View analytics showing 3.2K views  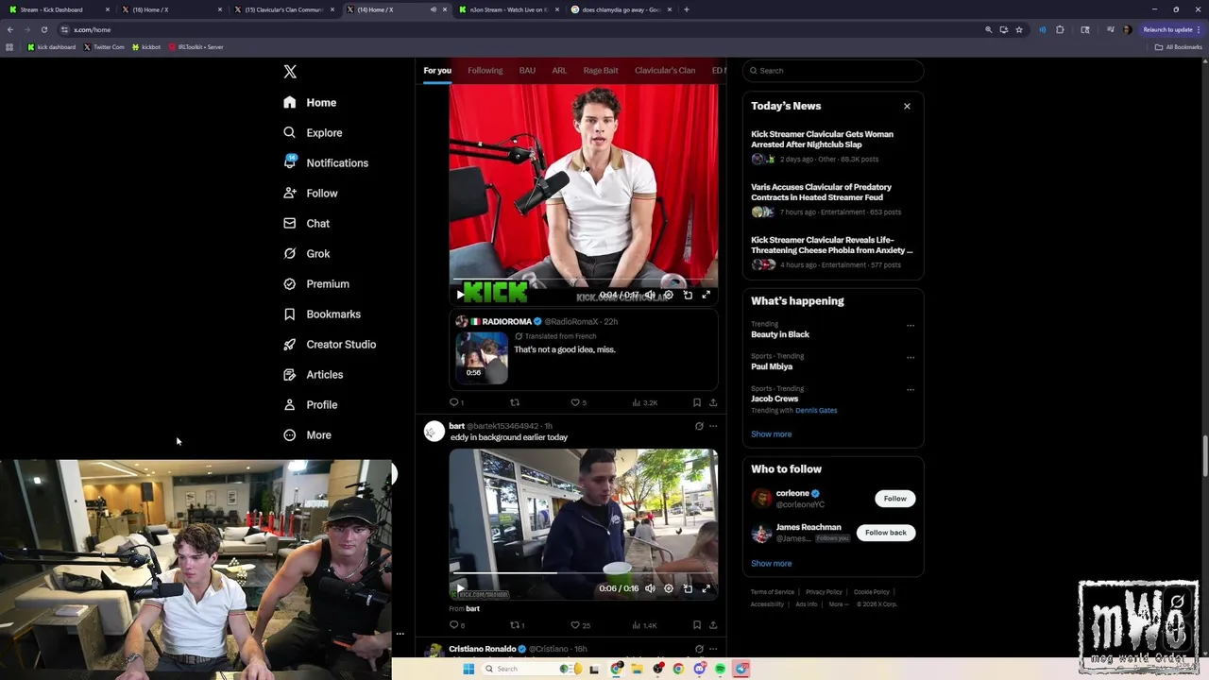click(644, 402)
